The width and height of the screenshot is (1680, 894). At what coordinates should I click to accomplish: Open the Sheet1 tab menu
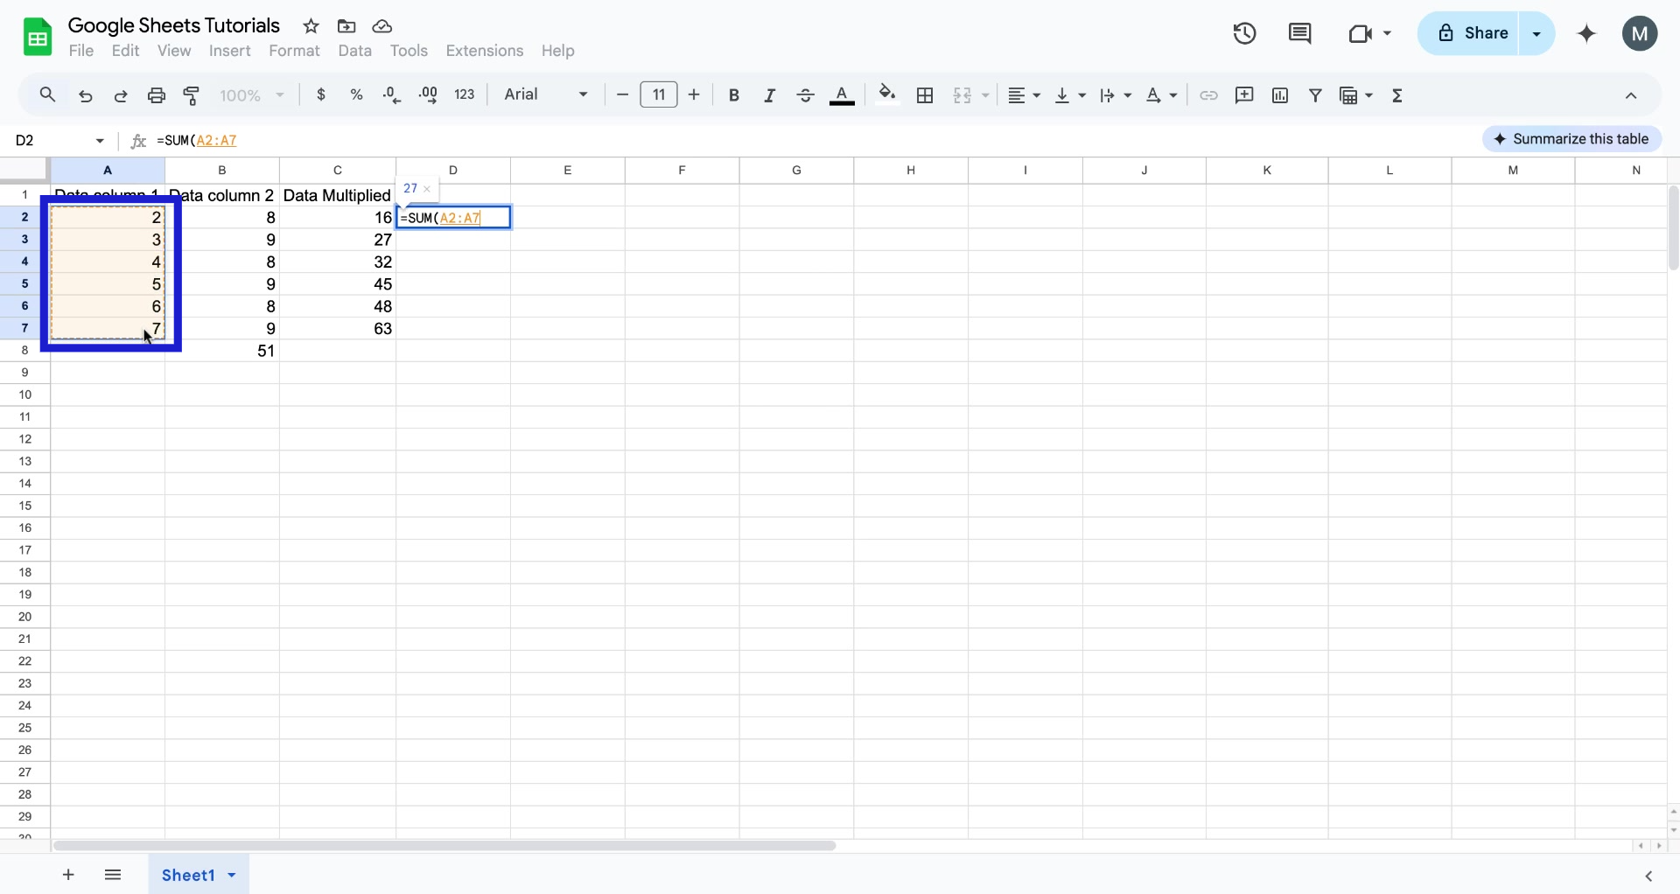coord(230,875)
